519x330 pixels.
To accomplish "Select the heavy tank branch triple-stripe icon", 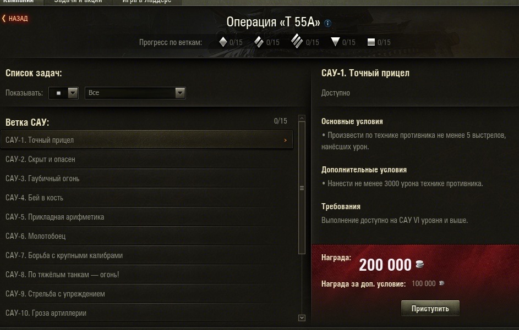I will (297, 41).
